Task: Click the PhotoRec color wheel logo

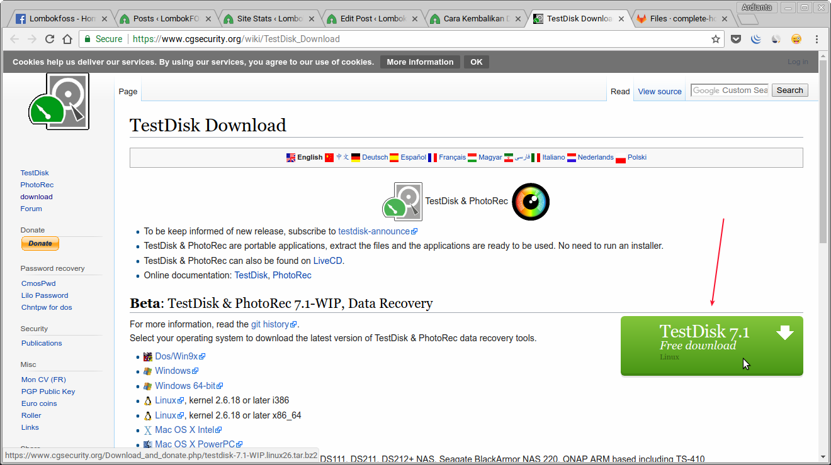Action: [x=530, y=201]
